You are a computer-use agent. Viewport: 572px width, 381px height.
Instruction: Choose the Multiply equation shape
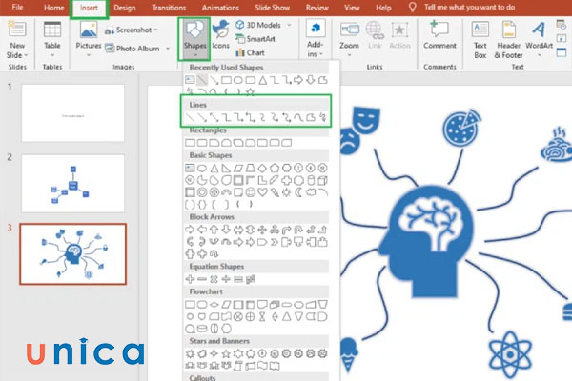(214, 279)
